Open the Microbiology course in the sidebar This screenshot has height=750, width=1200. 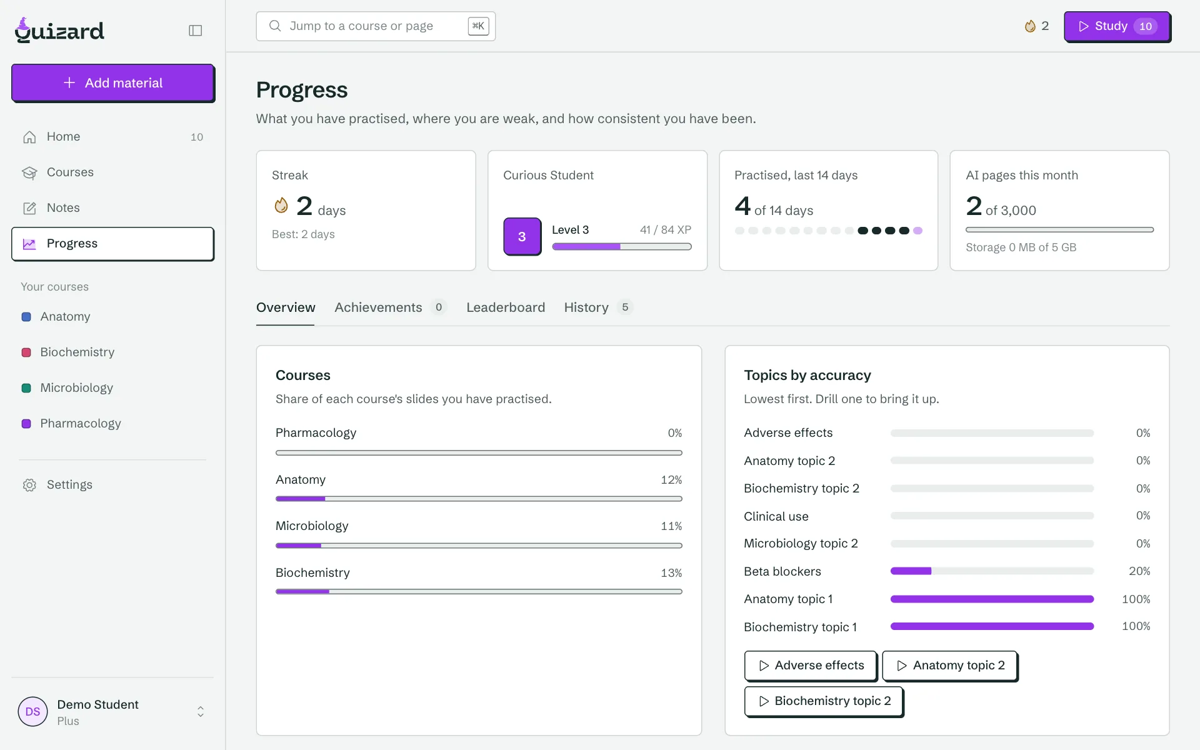[112, 388]
